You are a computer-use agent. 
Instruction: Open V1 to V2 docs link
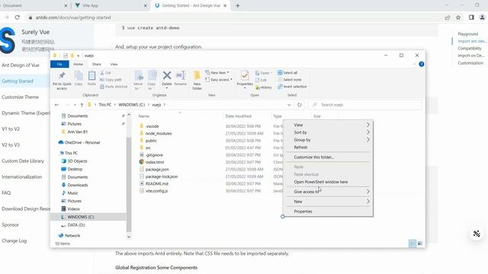tap(11, 129)
